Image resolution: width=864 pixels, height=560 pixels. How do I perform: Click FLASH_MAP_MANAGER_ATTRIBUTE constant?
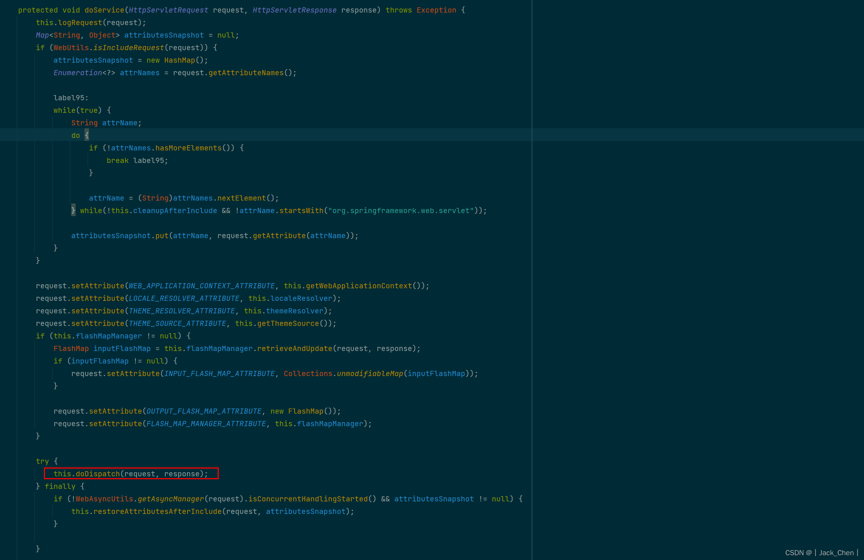pyautogui.click(x=206, y=424)
